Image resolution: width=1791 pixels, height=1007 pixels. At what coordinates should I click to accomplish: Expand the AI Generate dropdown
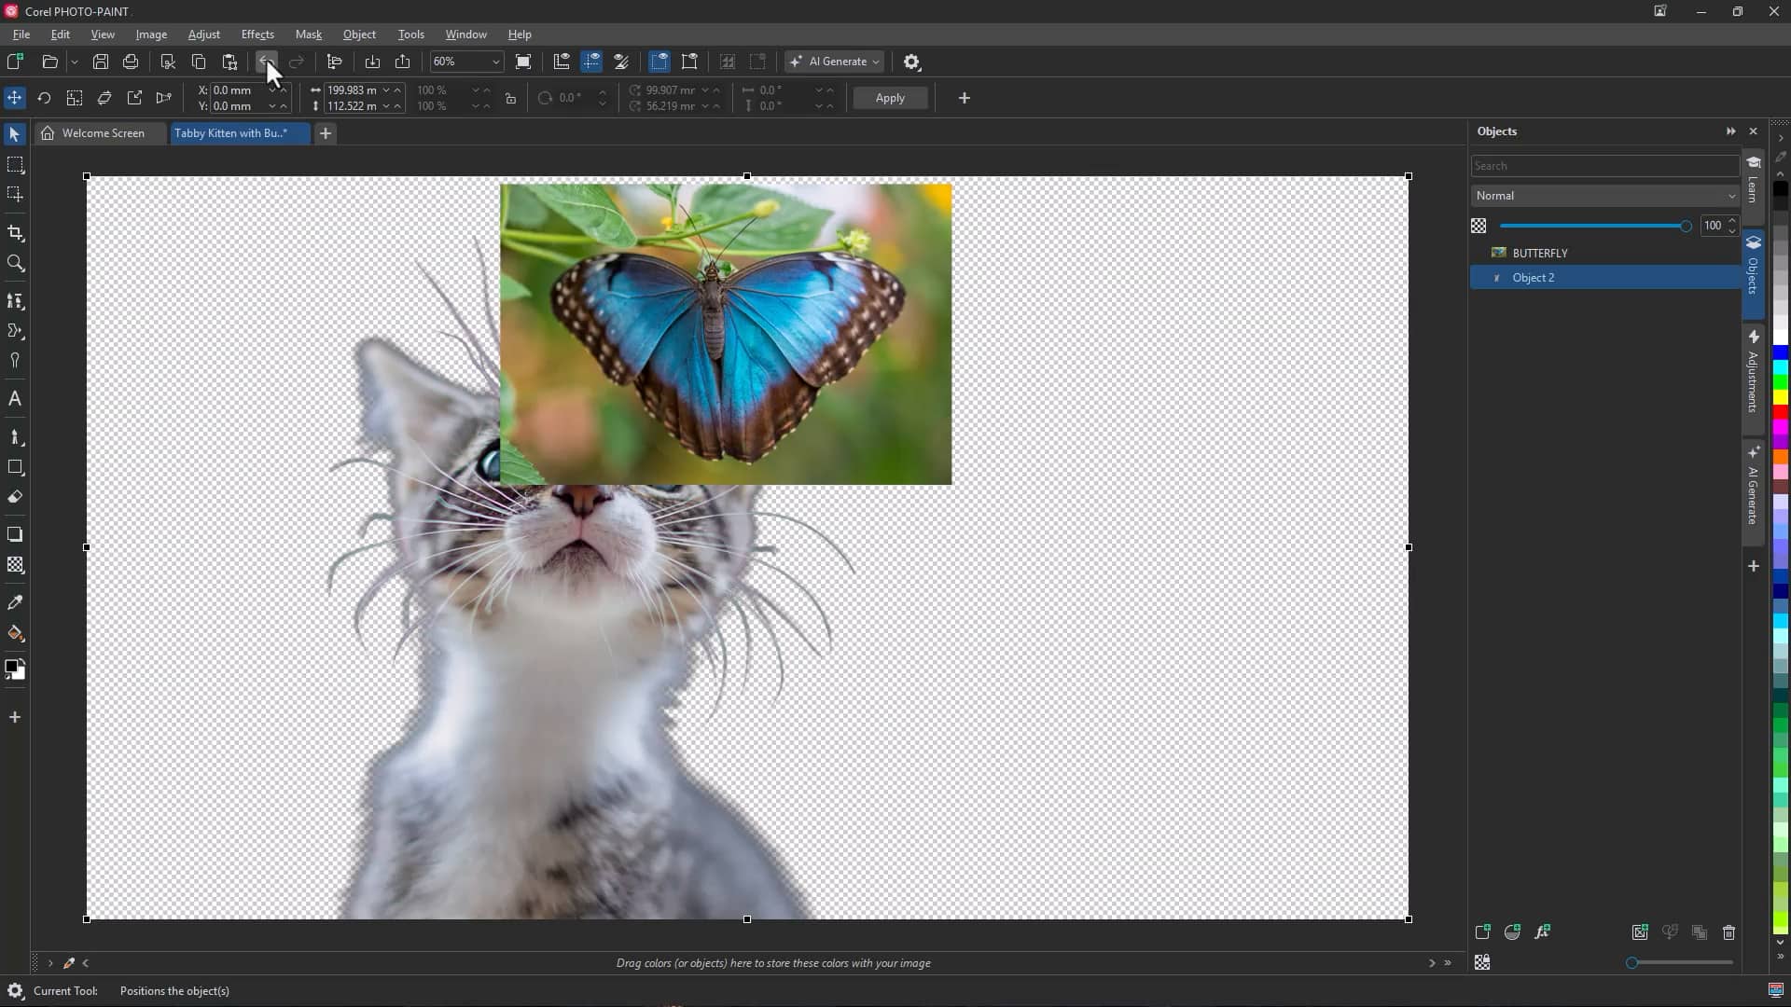click(x=876, y=62)
